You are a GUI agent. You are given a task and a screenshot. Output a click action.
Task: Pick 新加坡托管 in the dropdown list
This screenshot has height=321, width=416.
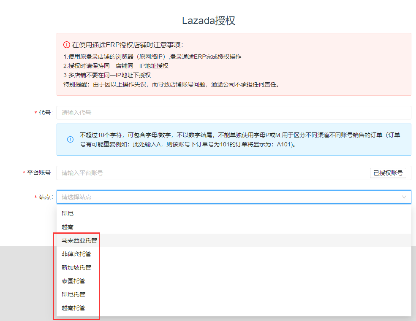tap(234, 267)
